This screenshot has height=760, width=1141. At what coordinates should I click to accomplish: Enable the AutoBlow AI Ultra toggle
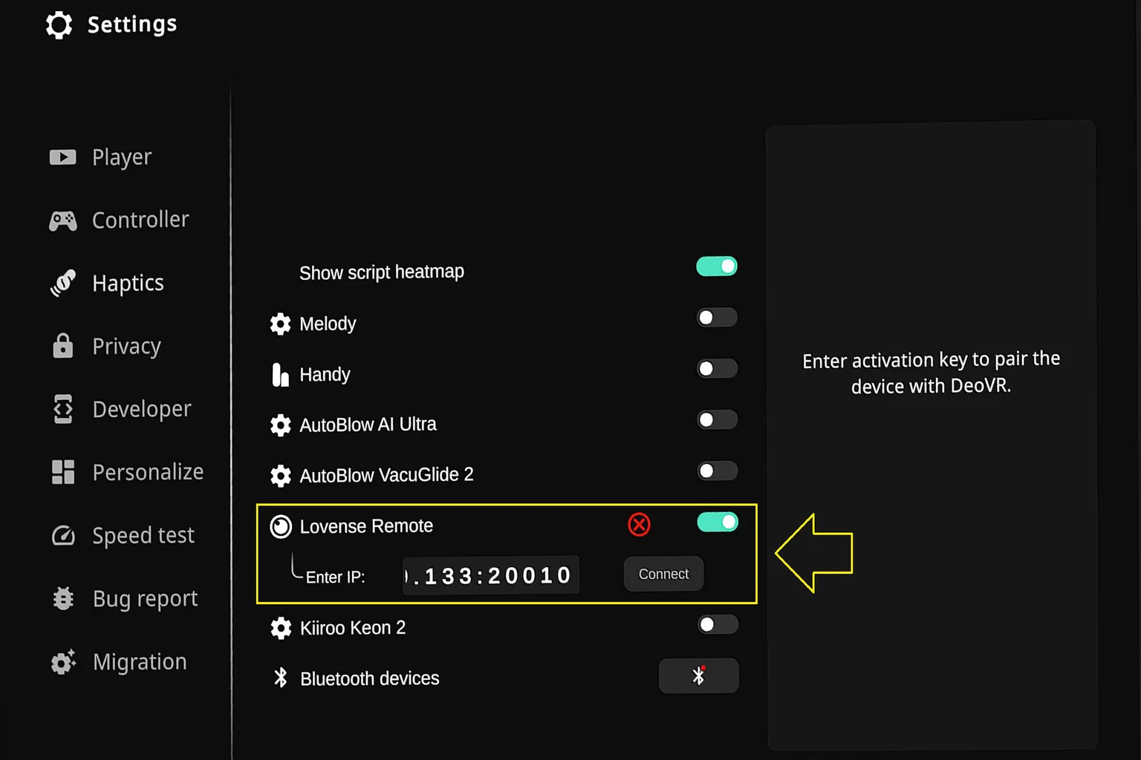coord(717,420)
